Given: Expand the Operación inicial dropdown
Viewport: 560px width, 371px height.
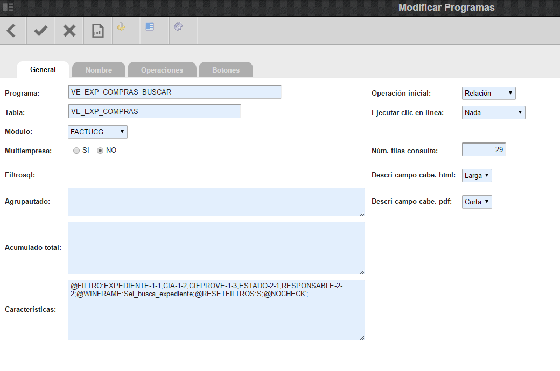Looking at the screenshot, I should [488, 93].
